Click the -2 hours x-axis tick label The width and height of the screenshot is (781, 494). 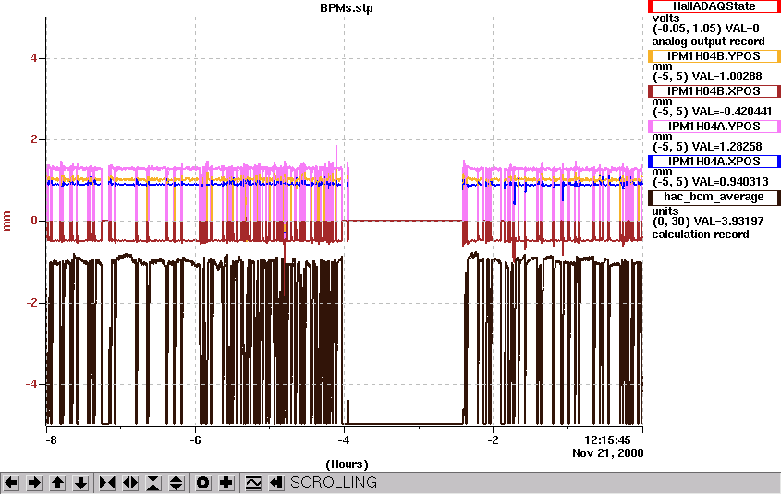493,440
